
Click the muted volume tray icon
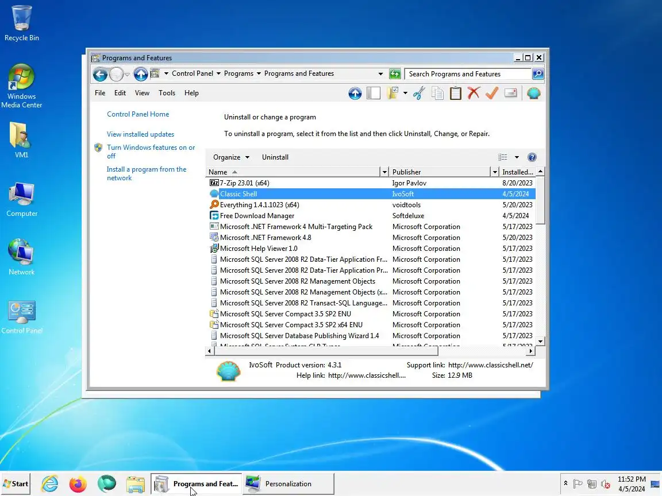click(x=606, y=484)
